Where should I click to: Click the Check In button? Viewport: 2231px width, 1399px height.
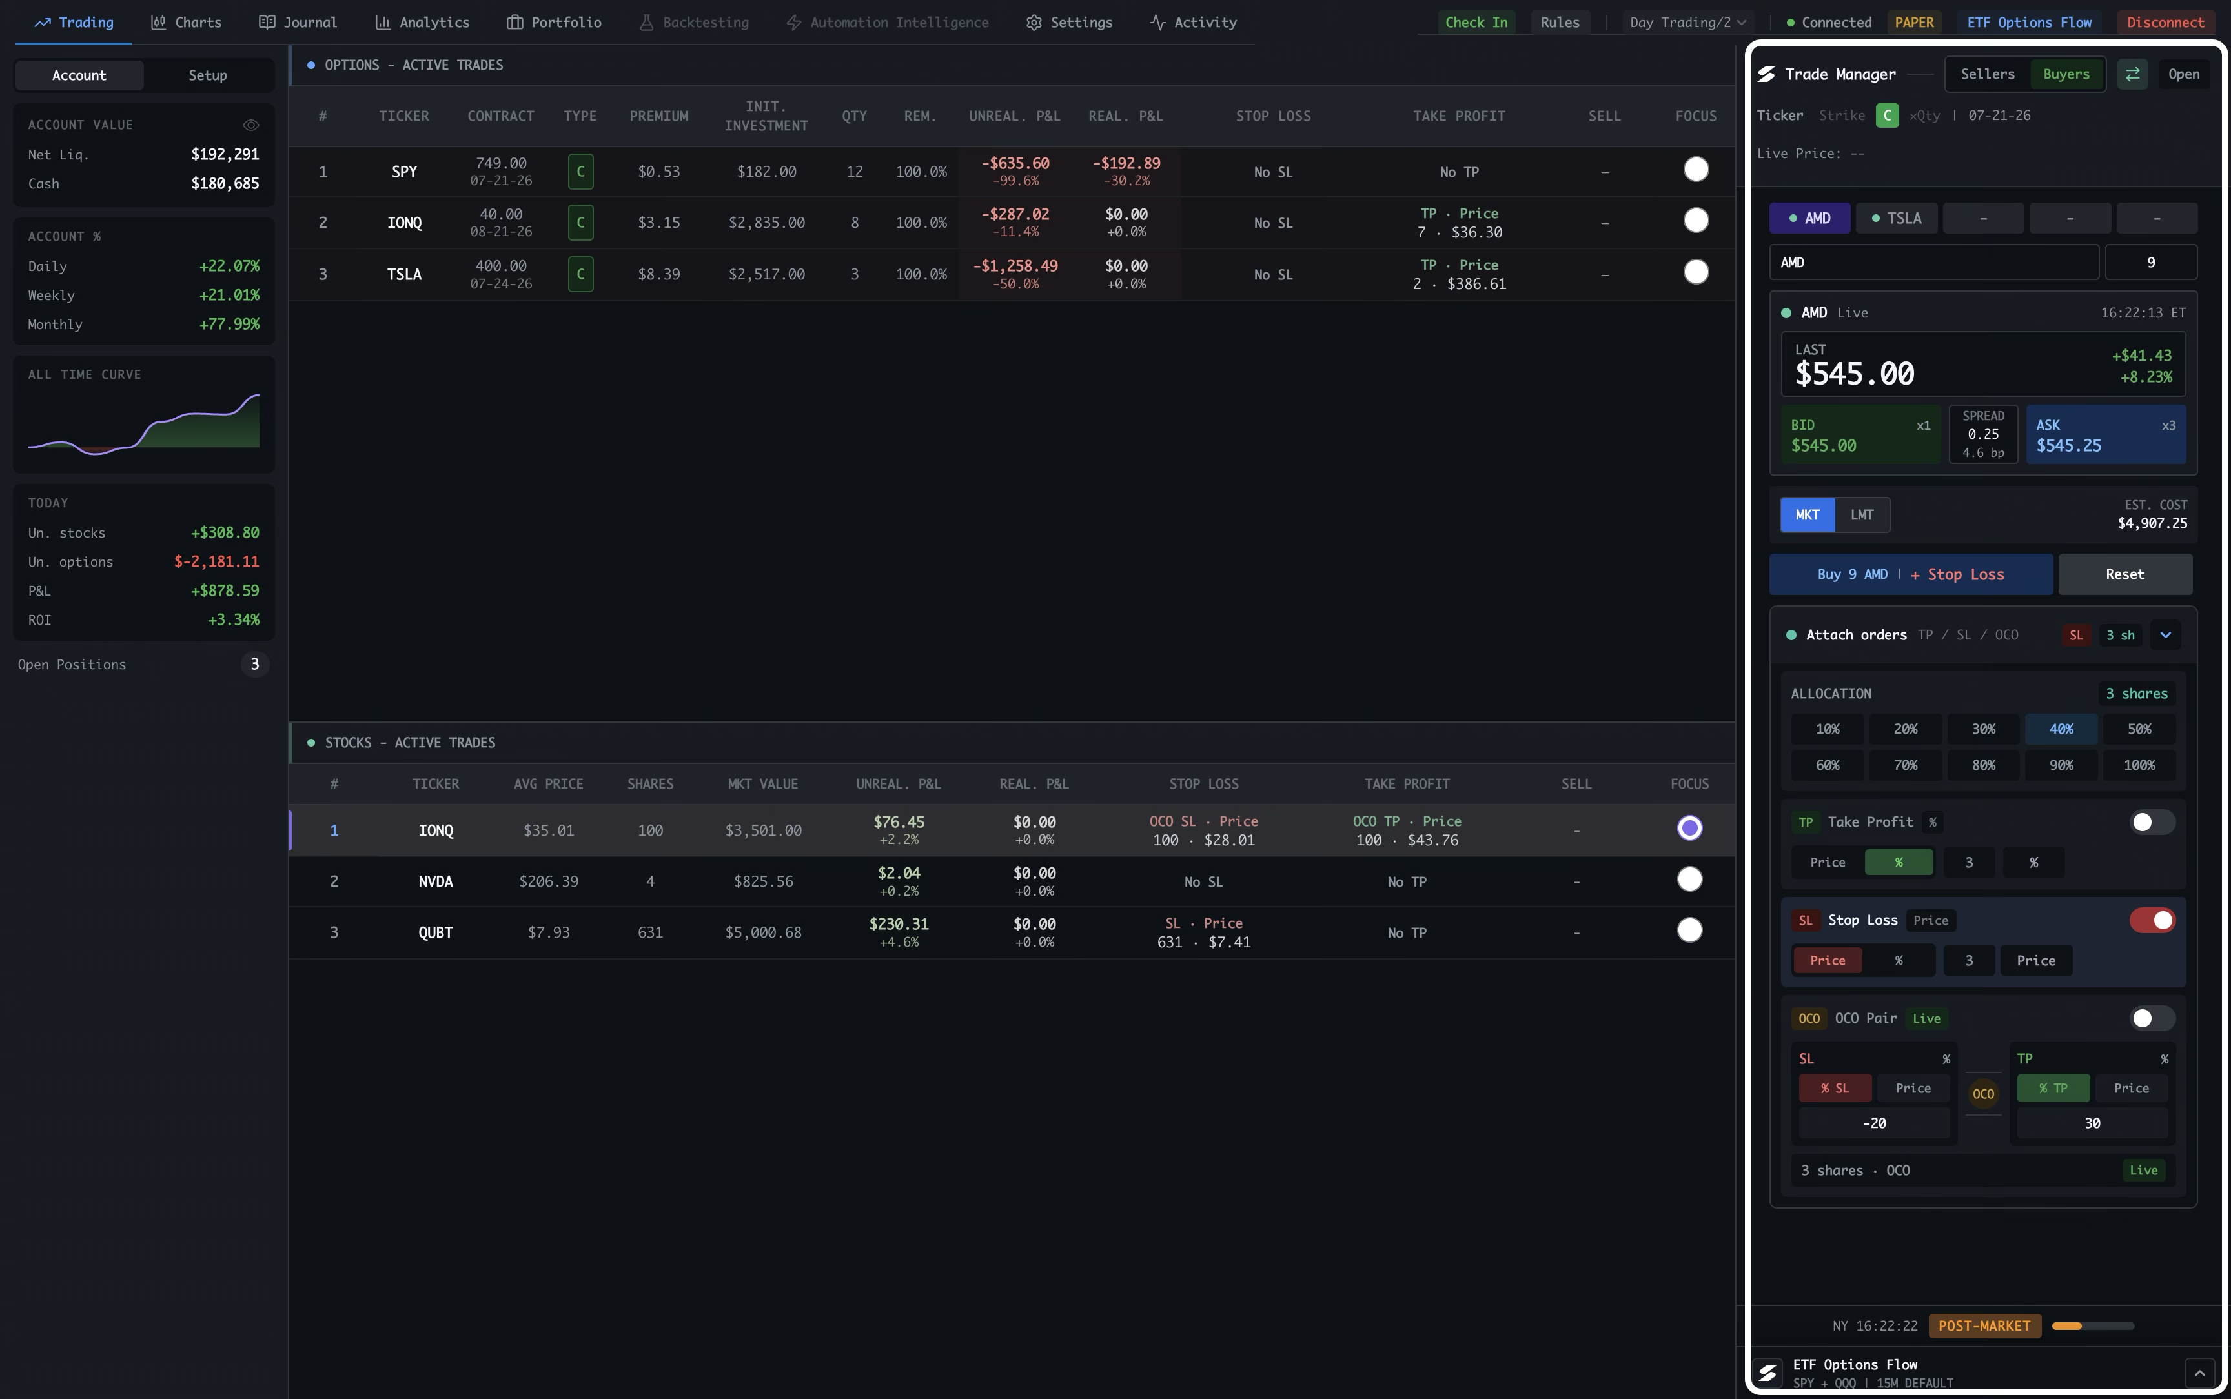coord(1476,22)
